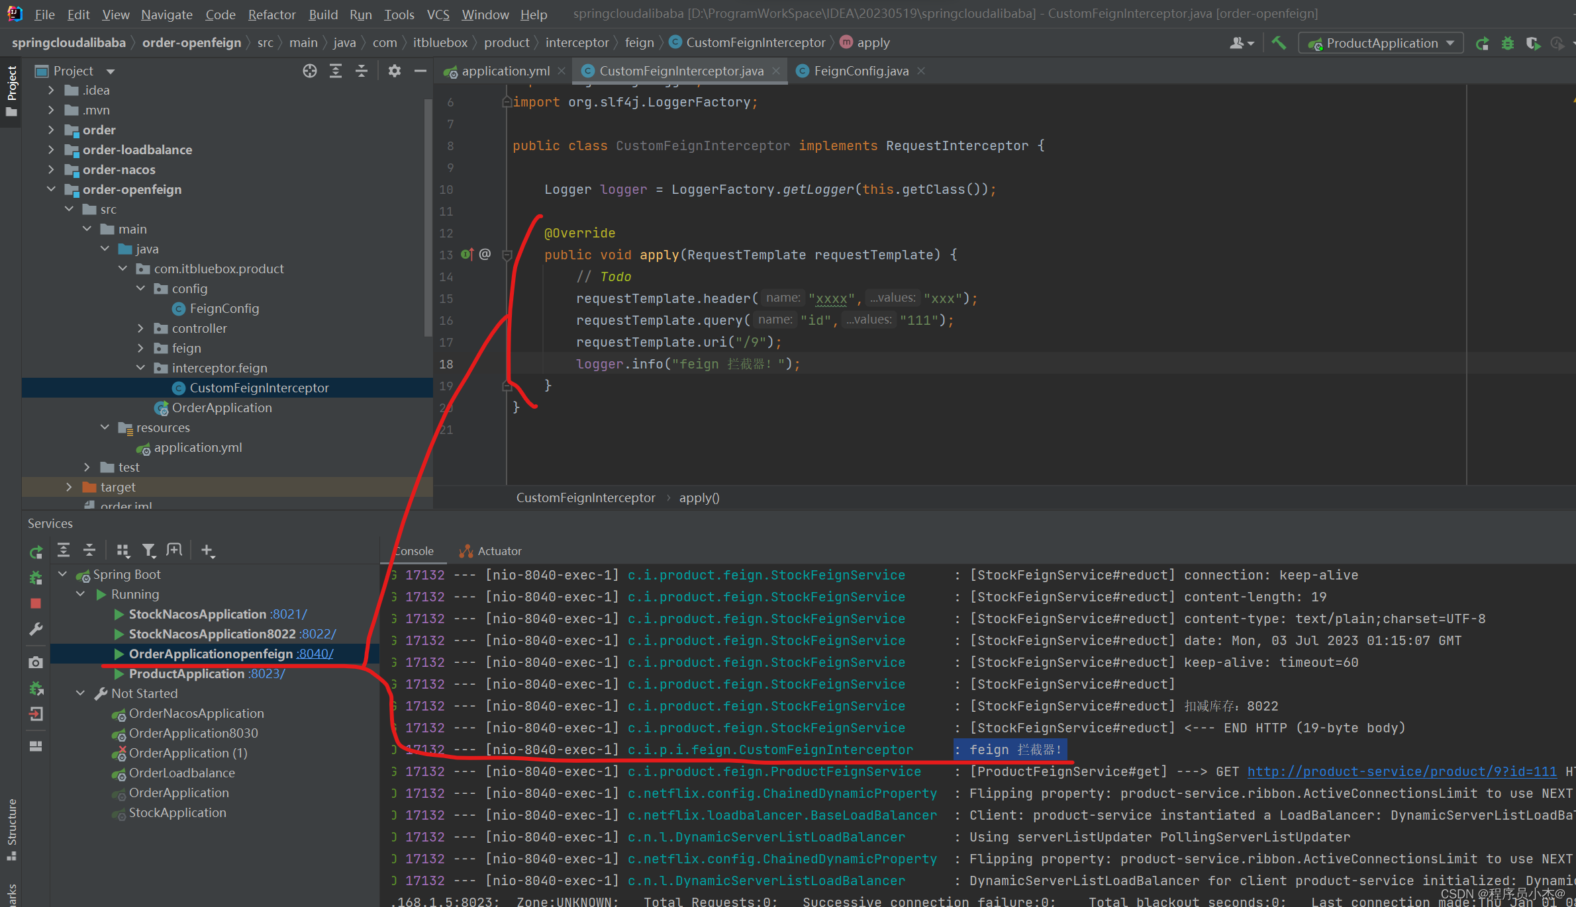Click the Debug bug icon in top toolbar
Screen dimensions: 1576x907
1508,44
